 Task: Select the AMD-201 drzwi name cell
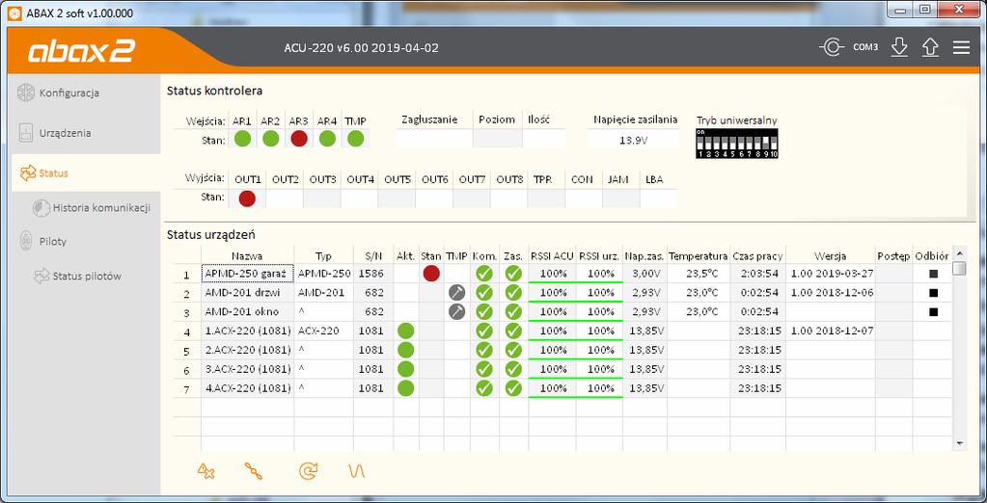pyautogui.click(x=247, y=293)
